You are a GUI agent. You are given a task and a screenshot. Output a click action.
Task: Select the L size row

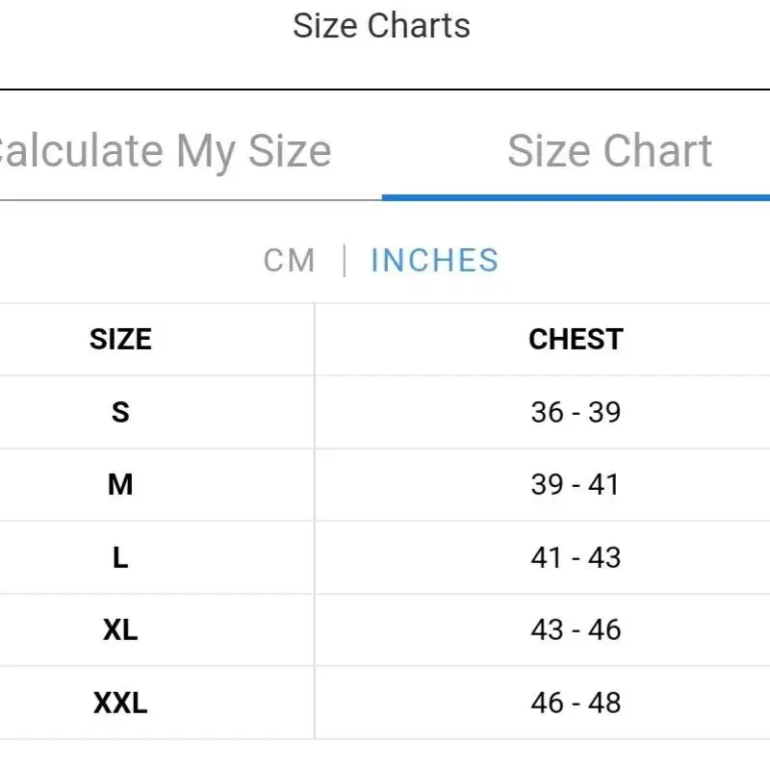click(385, 557)
